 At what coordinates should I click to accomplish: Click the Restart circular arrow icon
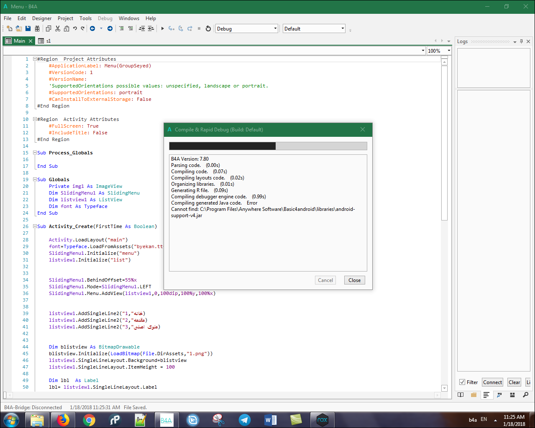point(208,28)
